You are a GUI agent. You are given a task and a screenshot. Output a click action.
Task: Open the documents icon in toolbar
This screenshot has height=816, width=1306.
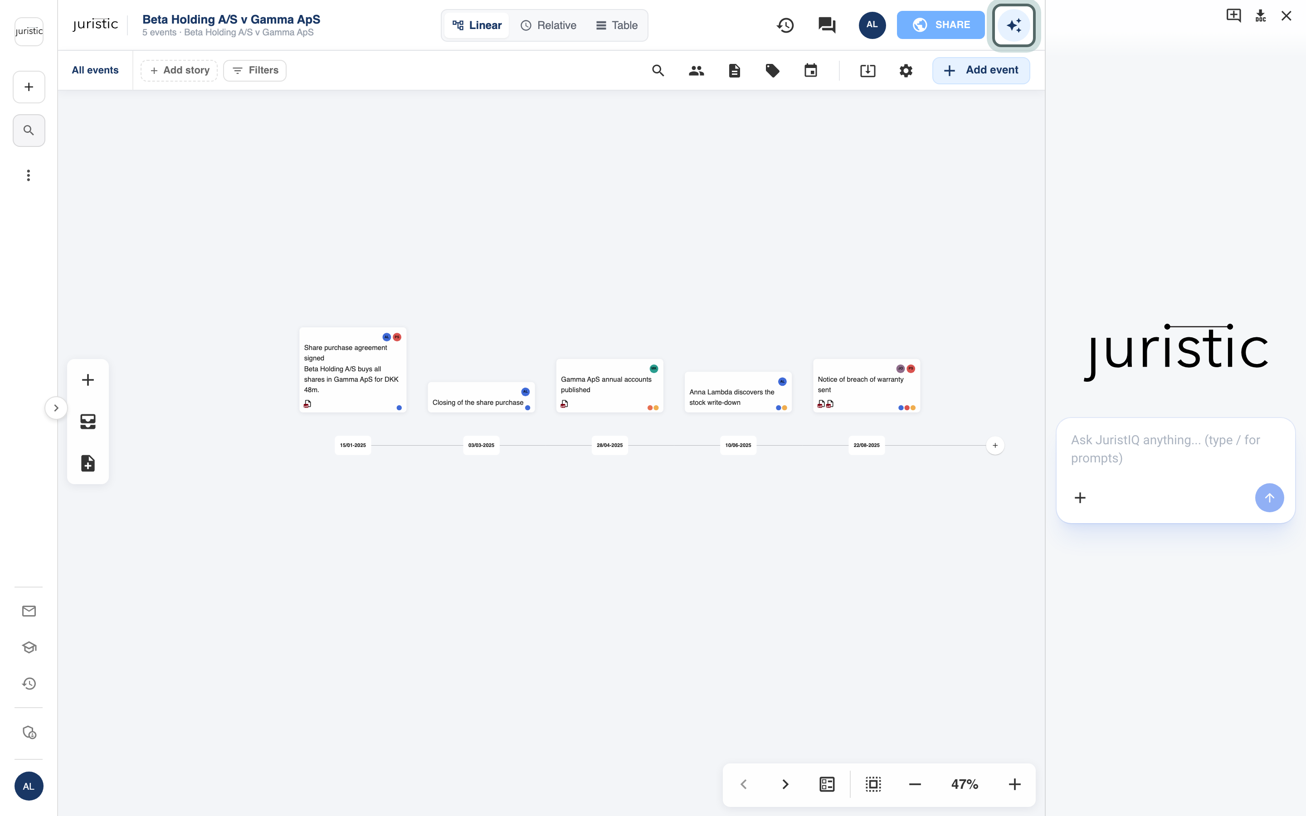pos(735,71)
